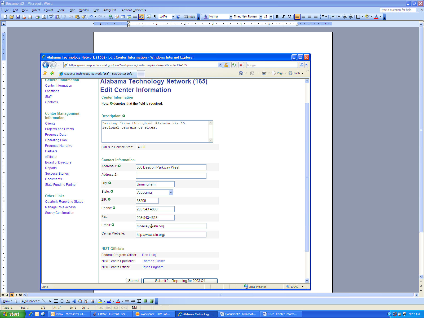Toggle Bold formatting

point(277,16)
